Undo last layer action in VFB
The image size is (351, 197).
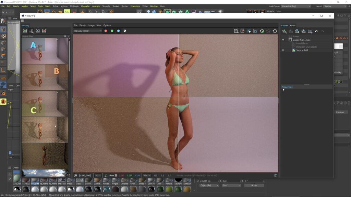316,31
